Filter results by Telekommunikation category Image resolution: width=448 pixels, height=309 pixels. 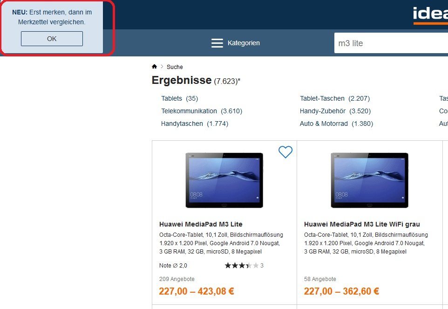pos(202,111)
